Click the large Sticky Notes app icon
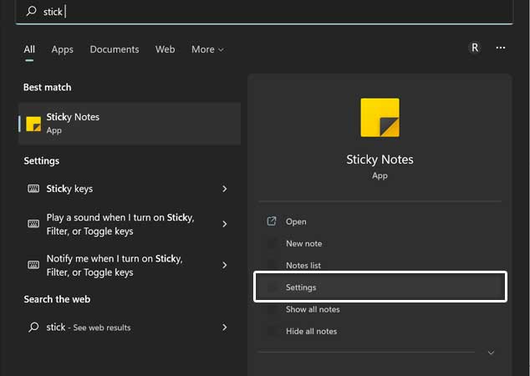Screen dimensions: 530x376 pos(380,118)
